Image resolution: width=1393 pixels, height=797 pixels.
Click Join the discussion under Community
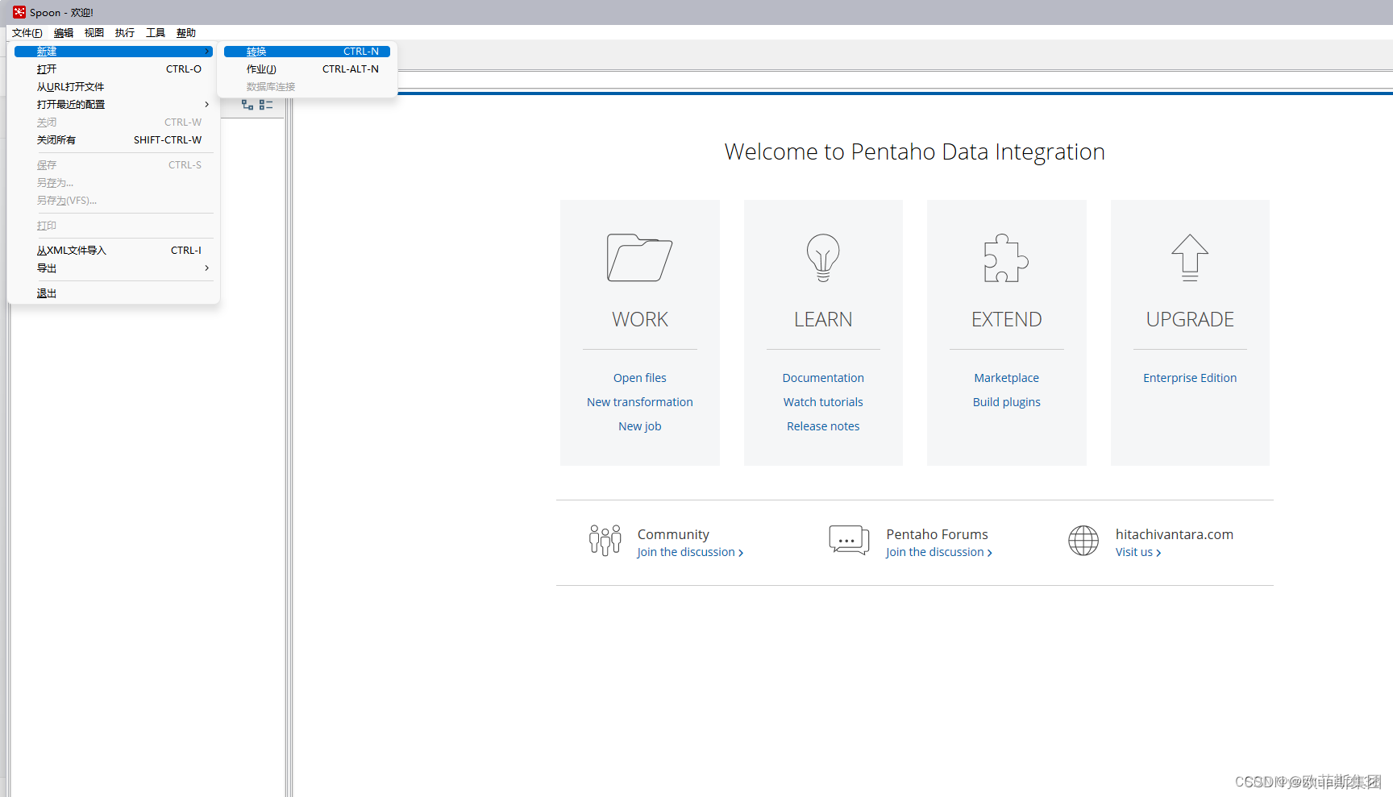pyautogui.click(x=690, y=552)
